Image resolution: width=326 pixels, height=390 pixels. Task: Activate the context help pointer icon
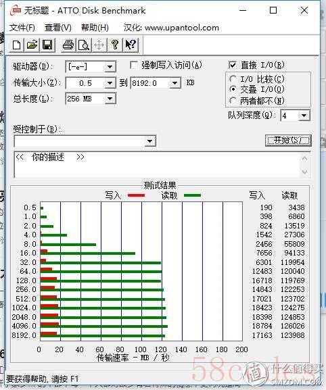pos(131,45)
